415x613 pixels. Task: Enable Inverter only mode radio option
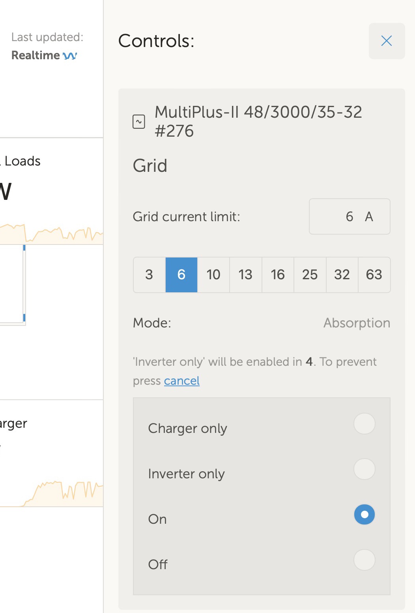point(364,469)
